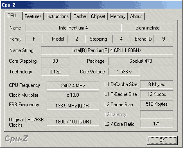This screenshot has width=183, height=148.
Task: Click the Core Stepping value B0
Action: coord(55,61)
